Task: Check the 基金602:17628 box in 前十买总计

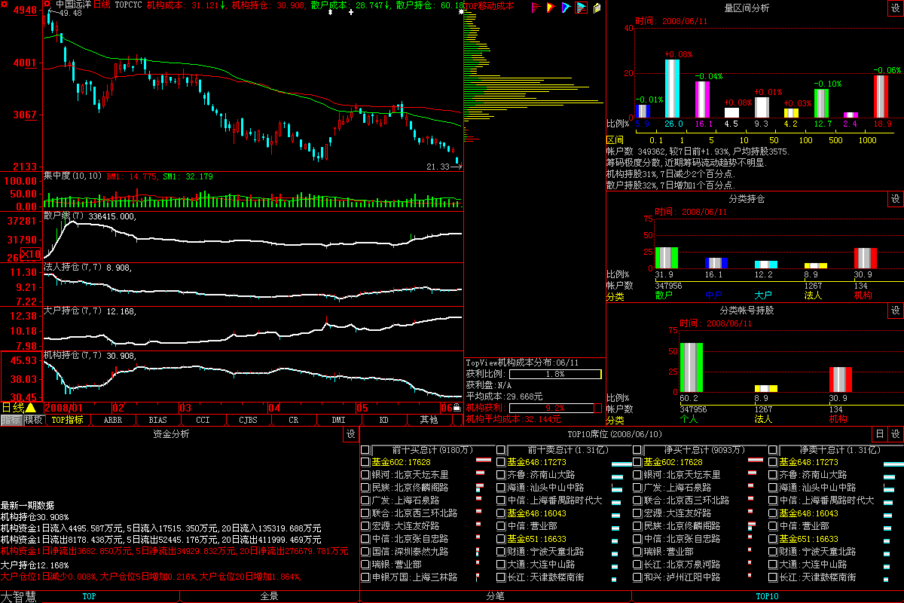Action: (x=365, y=461)
